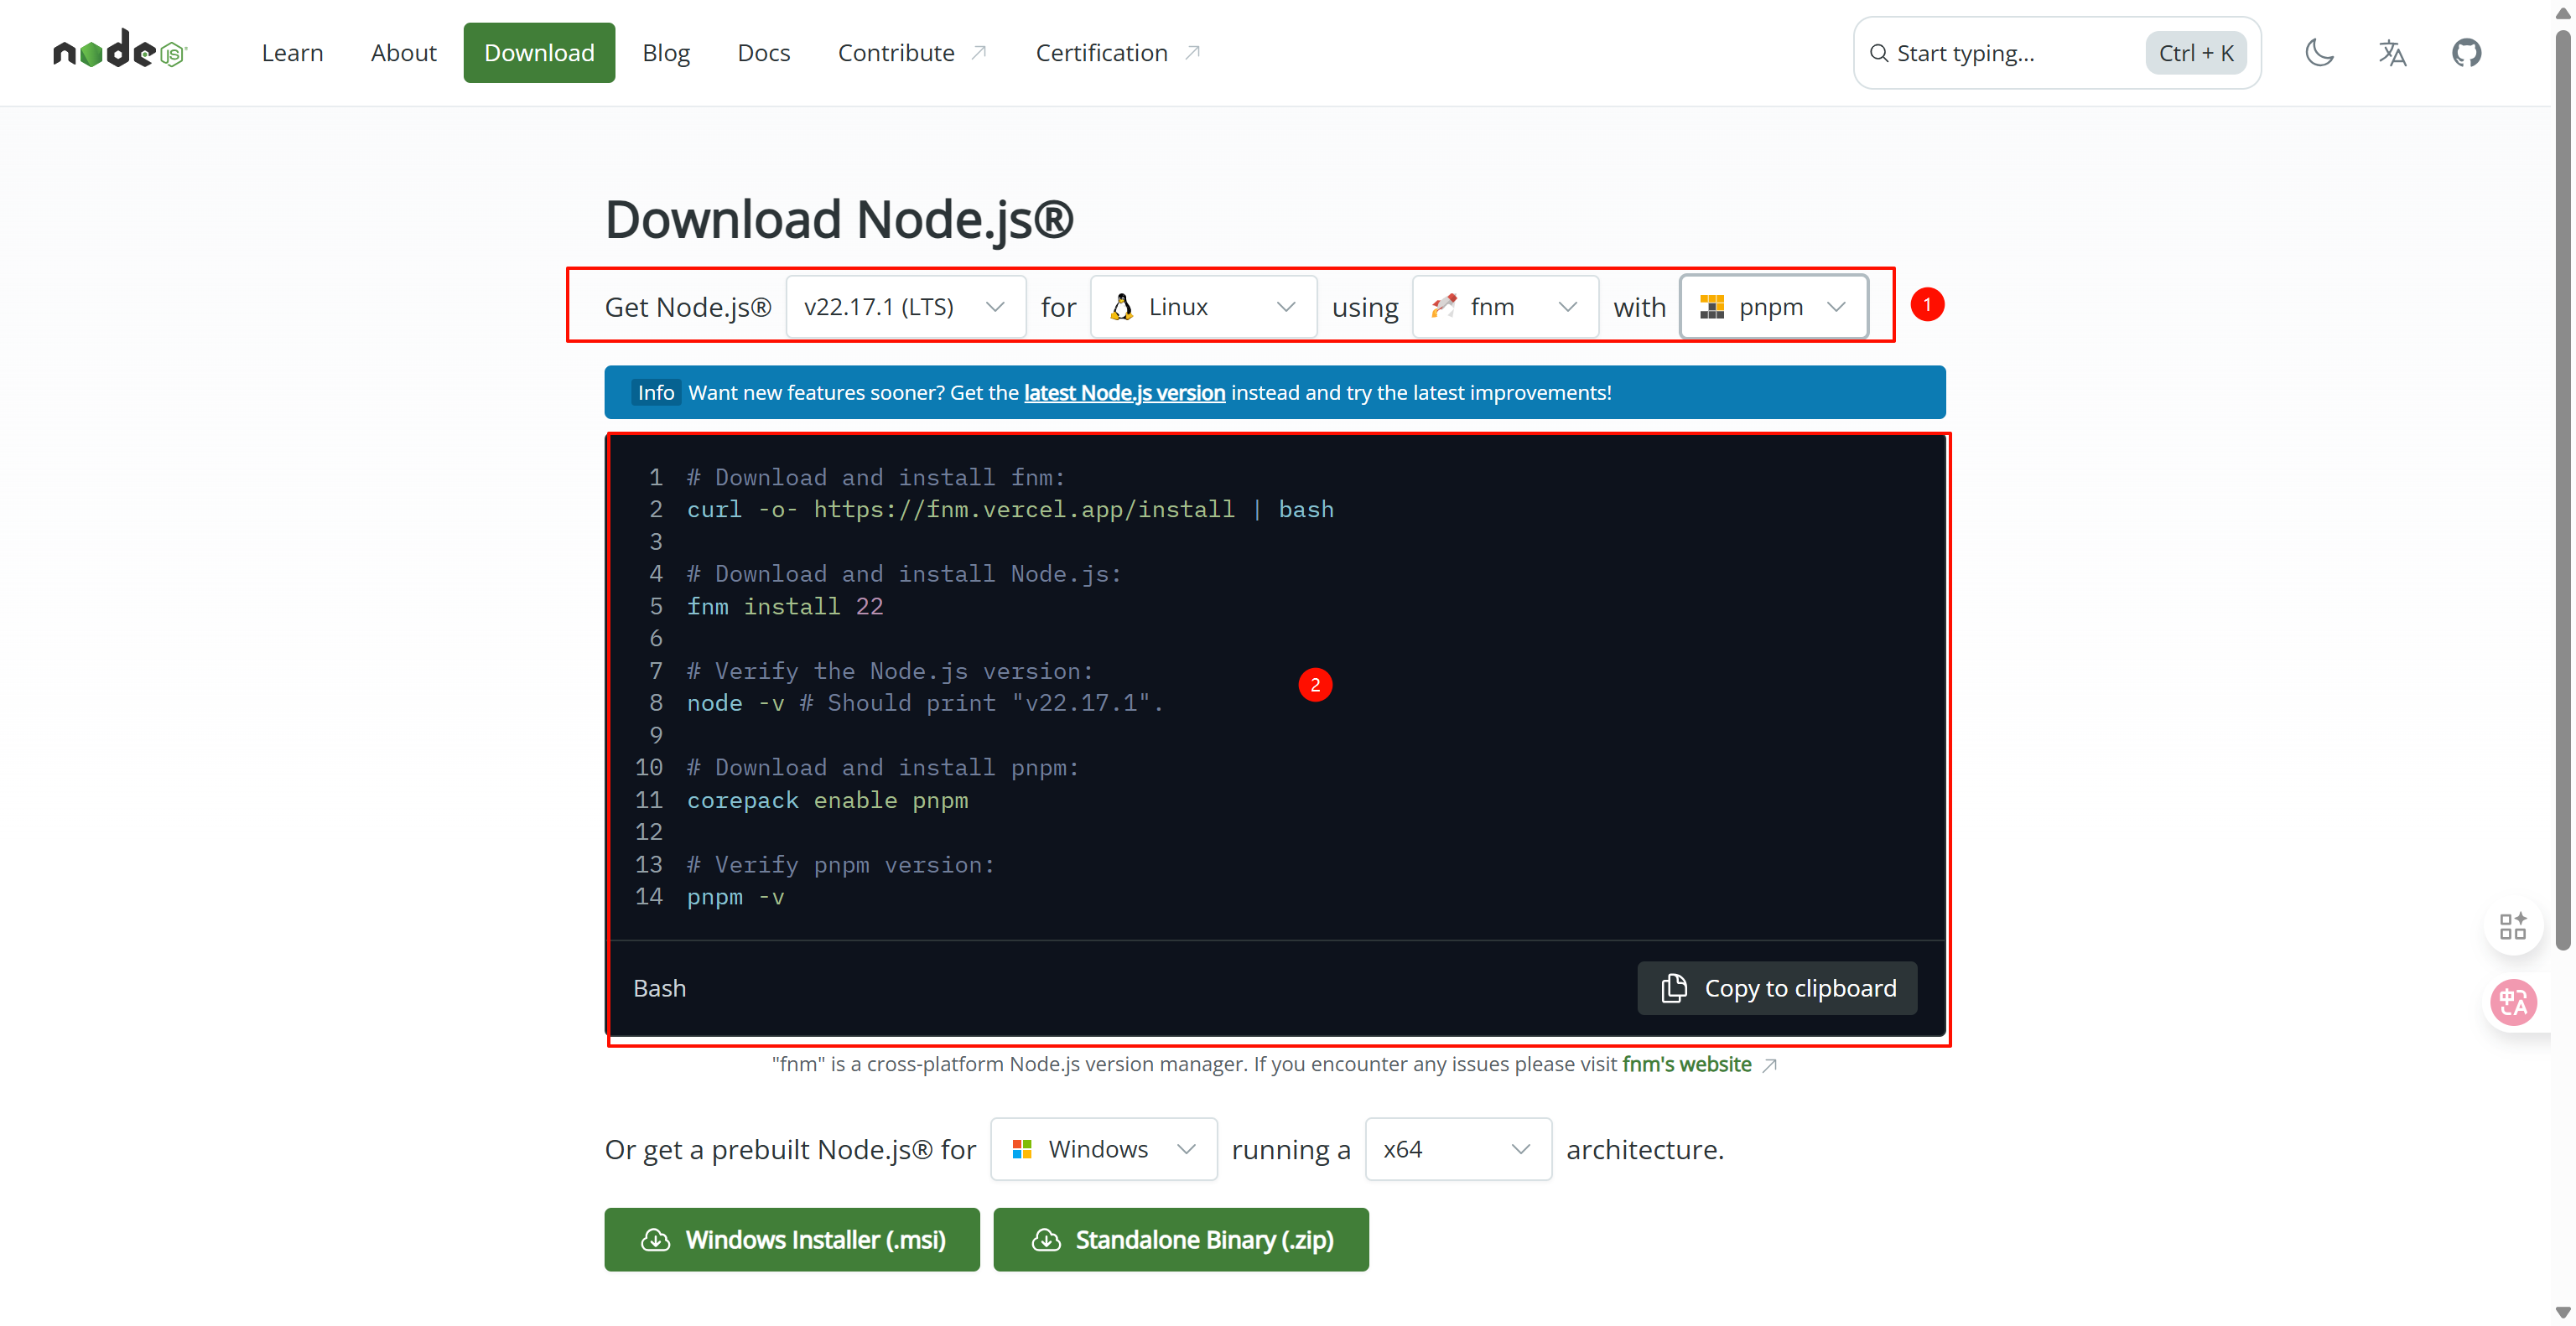
Task: Open the GitHub repository icon
Action: coord(2466,53)
